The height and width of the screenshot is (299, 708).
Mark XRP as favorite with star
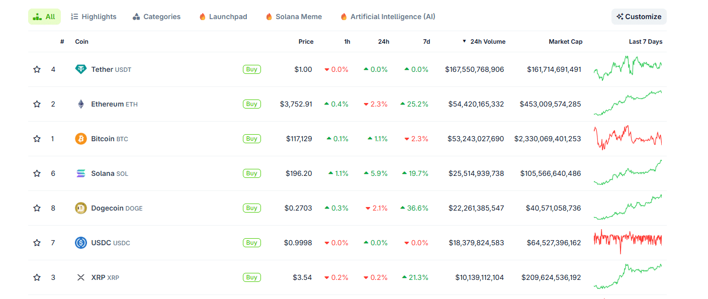click(37, 277)
